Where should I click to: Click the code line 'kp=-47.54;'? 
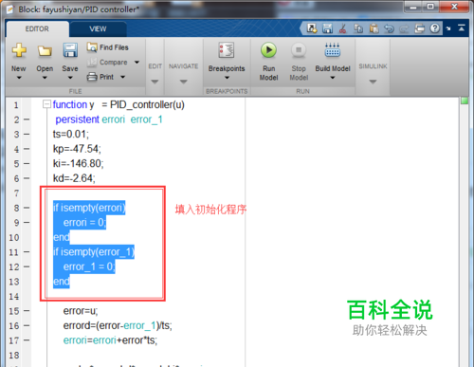(77, 149)
